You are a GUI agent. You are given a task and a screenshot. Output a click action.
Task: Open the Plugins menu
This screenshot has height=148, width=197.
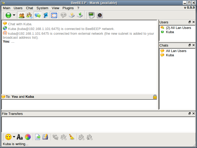click(x=68, y=8)
